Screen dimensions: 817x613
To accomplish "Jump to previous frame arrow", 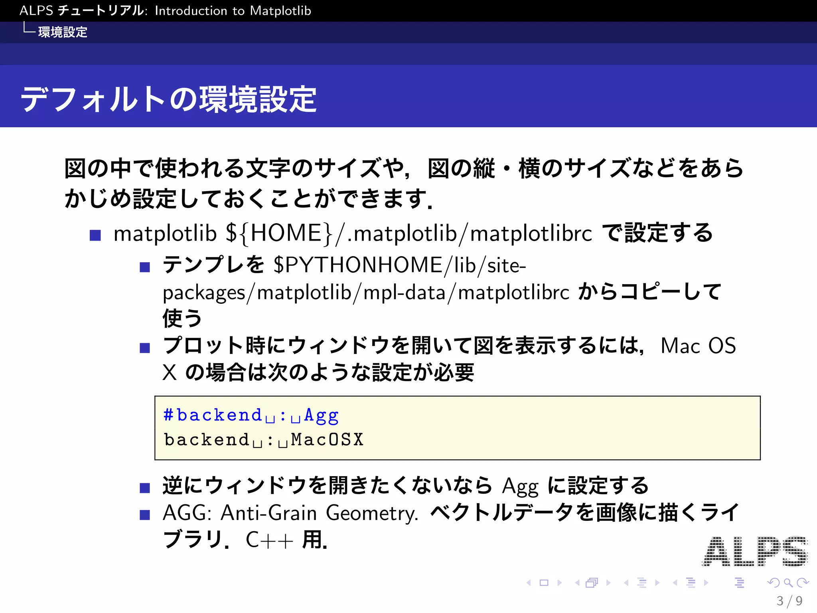I will coord(577,583).
